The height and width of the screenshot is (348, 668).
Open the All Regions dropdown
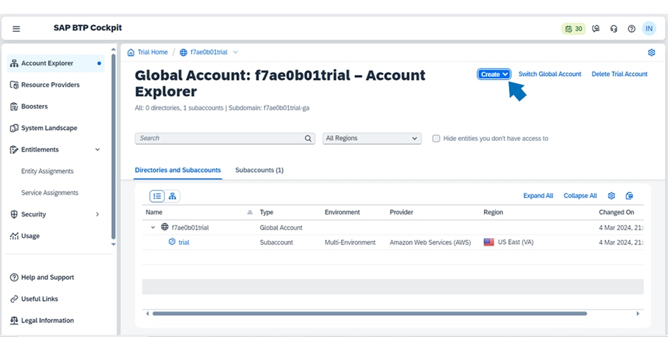point(372,138)
